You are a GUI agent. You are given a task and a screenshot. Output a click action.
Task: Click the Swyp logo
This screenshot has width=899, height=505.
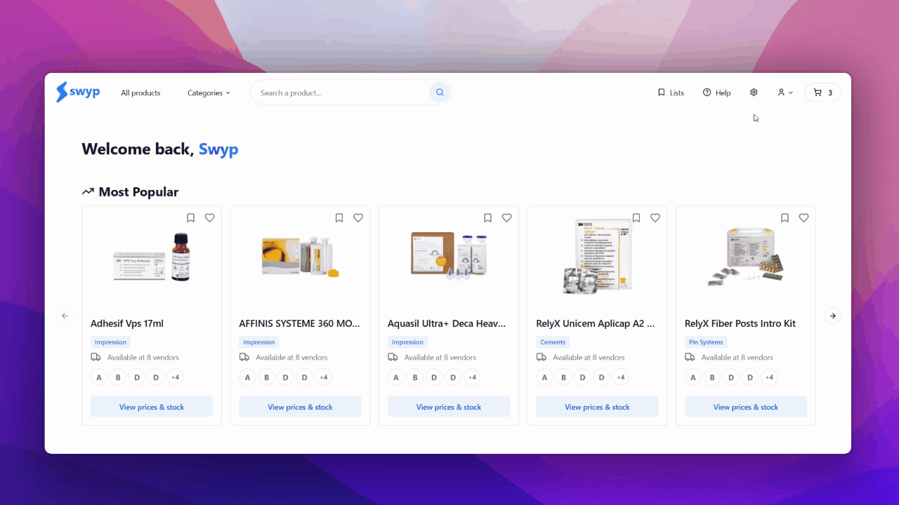point(78,92)
